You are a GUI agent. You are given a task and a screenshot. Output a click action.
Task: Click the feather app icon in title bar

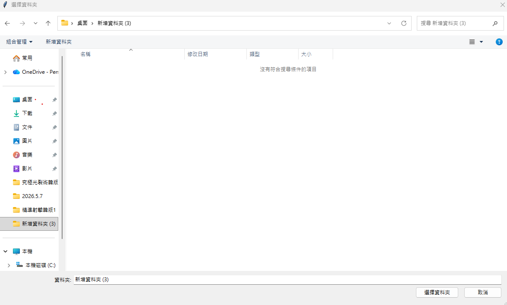pos(5,5)
